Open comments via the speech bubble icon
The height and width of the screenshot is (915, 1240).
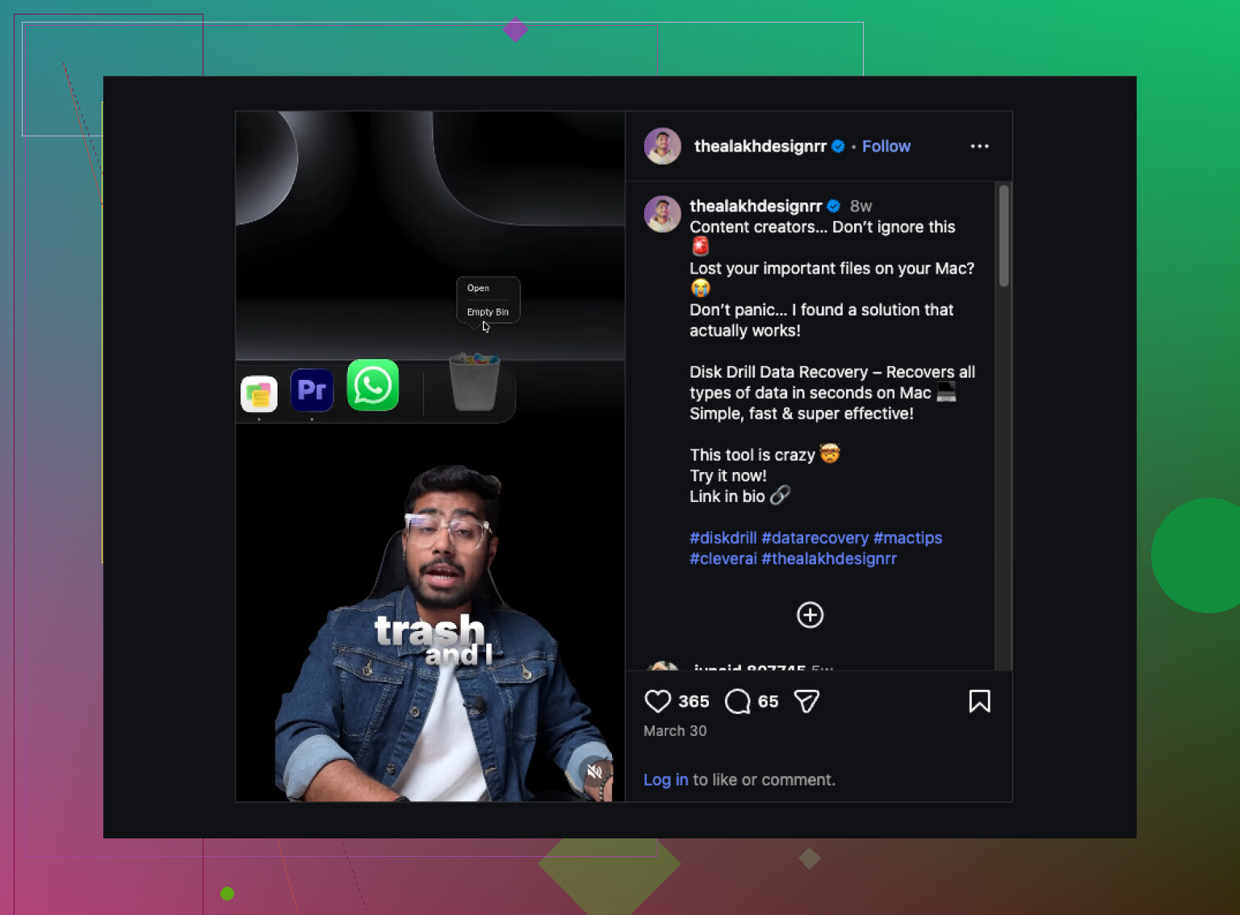pyautogui.click(x=737, y=701)
